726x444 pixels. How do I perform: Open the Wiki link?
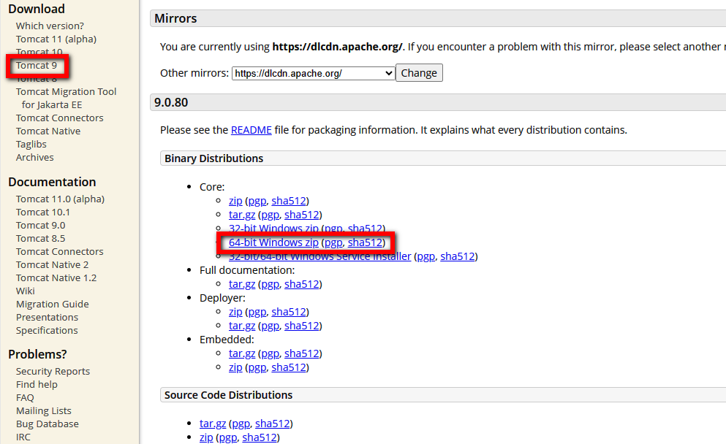[26, 291]
